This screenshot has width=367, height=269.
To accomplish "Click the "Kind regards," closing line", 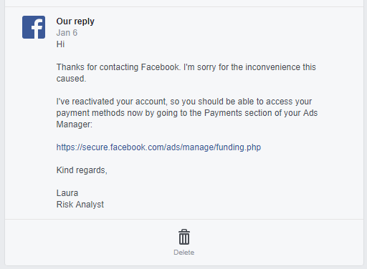I will tap(82, 170).
